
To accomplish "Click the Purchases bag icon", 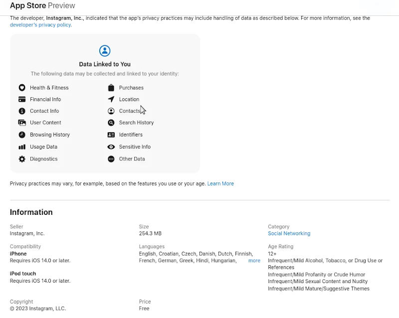I will click(111, 88).
